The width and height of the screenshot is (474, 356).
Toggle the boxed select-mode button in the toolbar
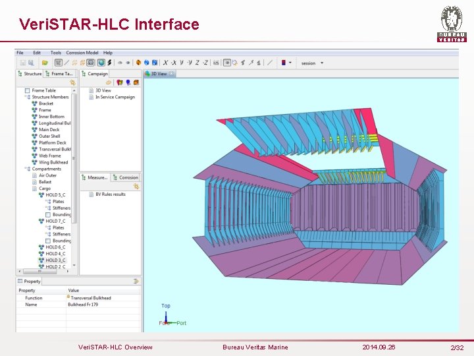tap(226, 63)
